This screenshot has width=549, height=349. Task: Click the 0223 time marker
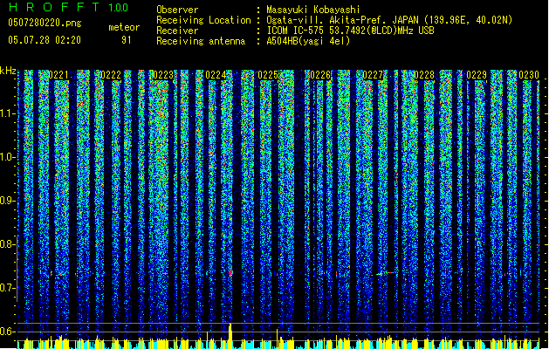click(x=163, y=75)
